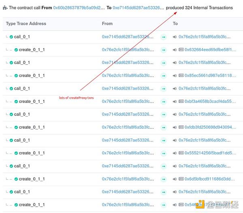Open To address 0xbf3a4658b3cacf4da55

[210, 102]
